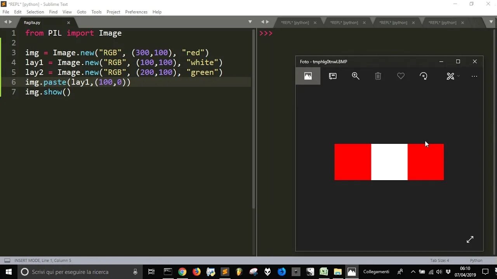This screenshot has height=279, width=497.
Task: Open the right pane tab list dropdown arrow
Action: click(x=491, y=22)
